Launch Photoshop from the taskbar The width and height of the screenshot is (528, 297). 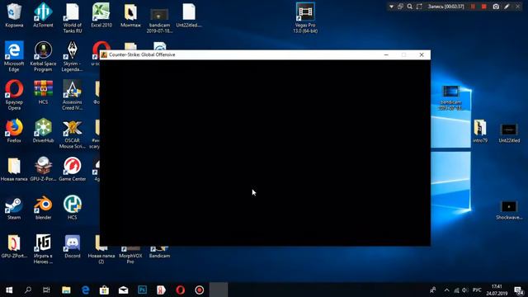tap(142, 290)
